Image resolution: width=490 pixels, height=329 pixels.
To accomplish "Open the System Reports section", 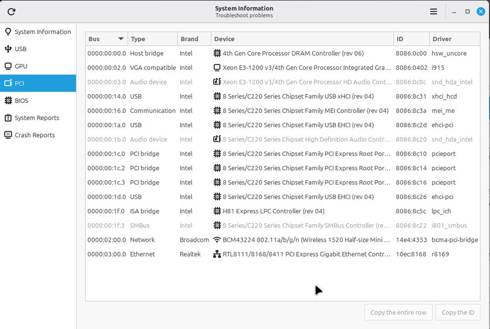I will 38,118.
